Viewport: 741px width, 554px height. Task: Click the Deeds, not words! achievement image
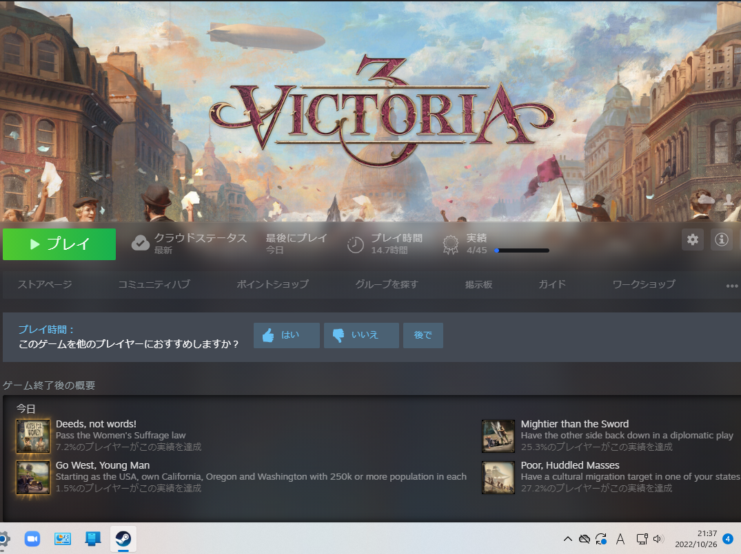pyautogui.click(x=32, y=436)
